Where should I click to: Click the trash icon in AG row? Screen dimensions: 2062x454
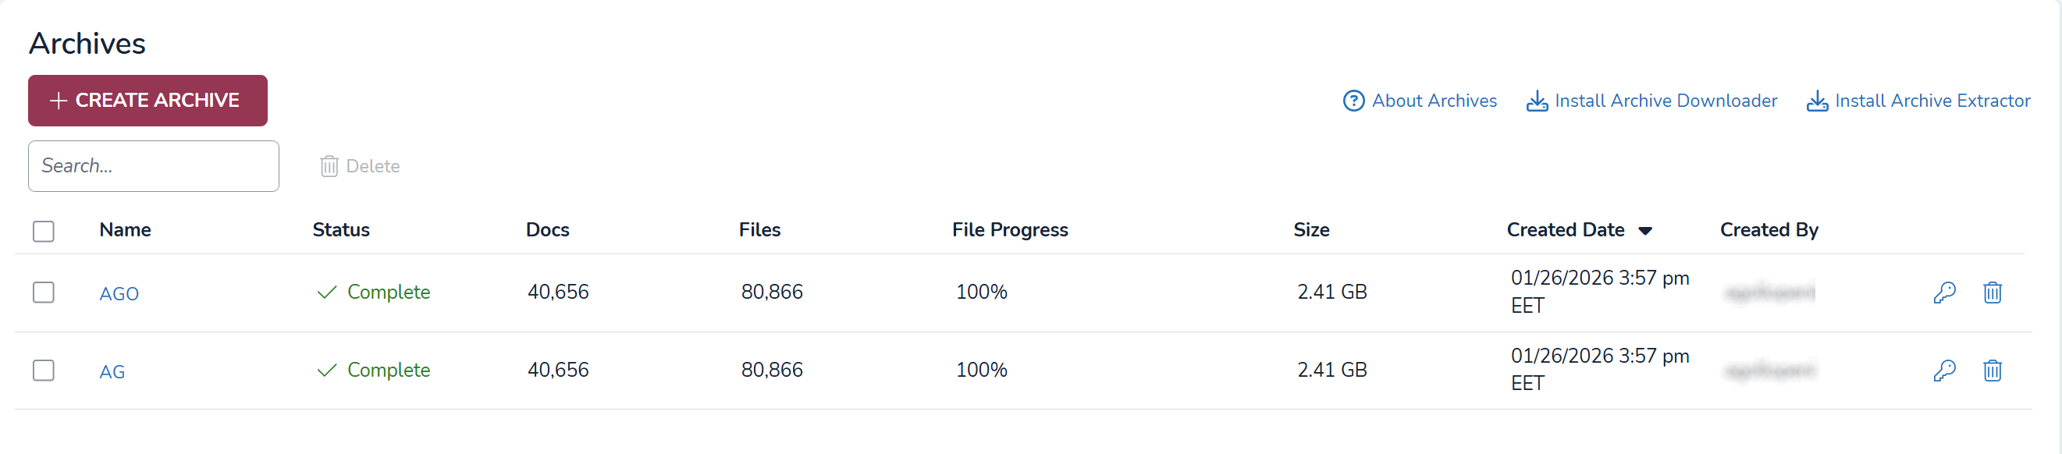coord(1992,370)
